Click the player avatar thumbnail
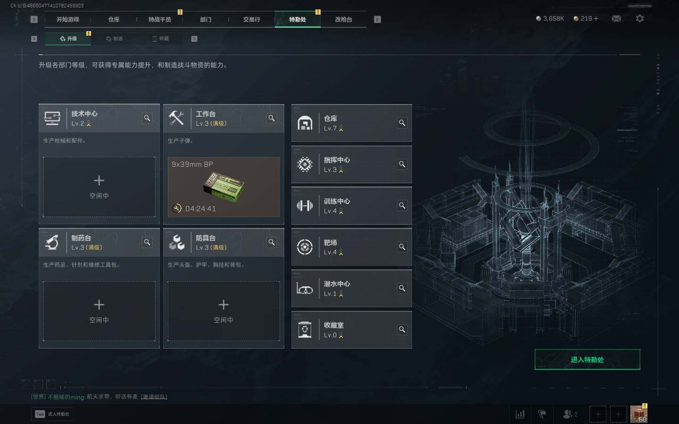Screen dimensions: 679x424 click(639, 414)
